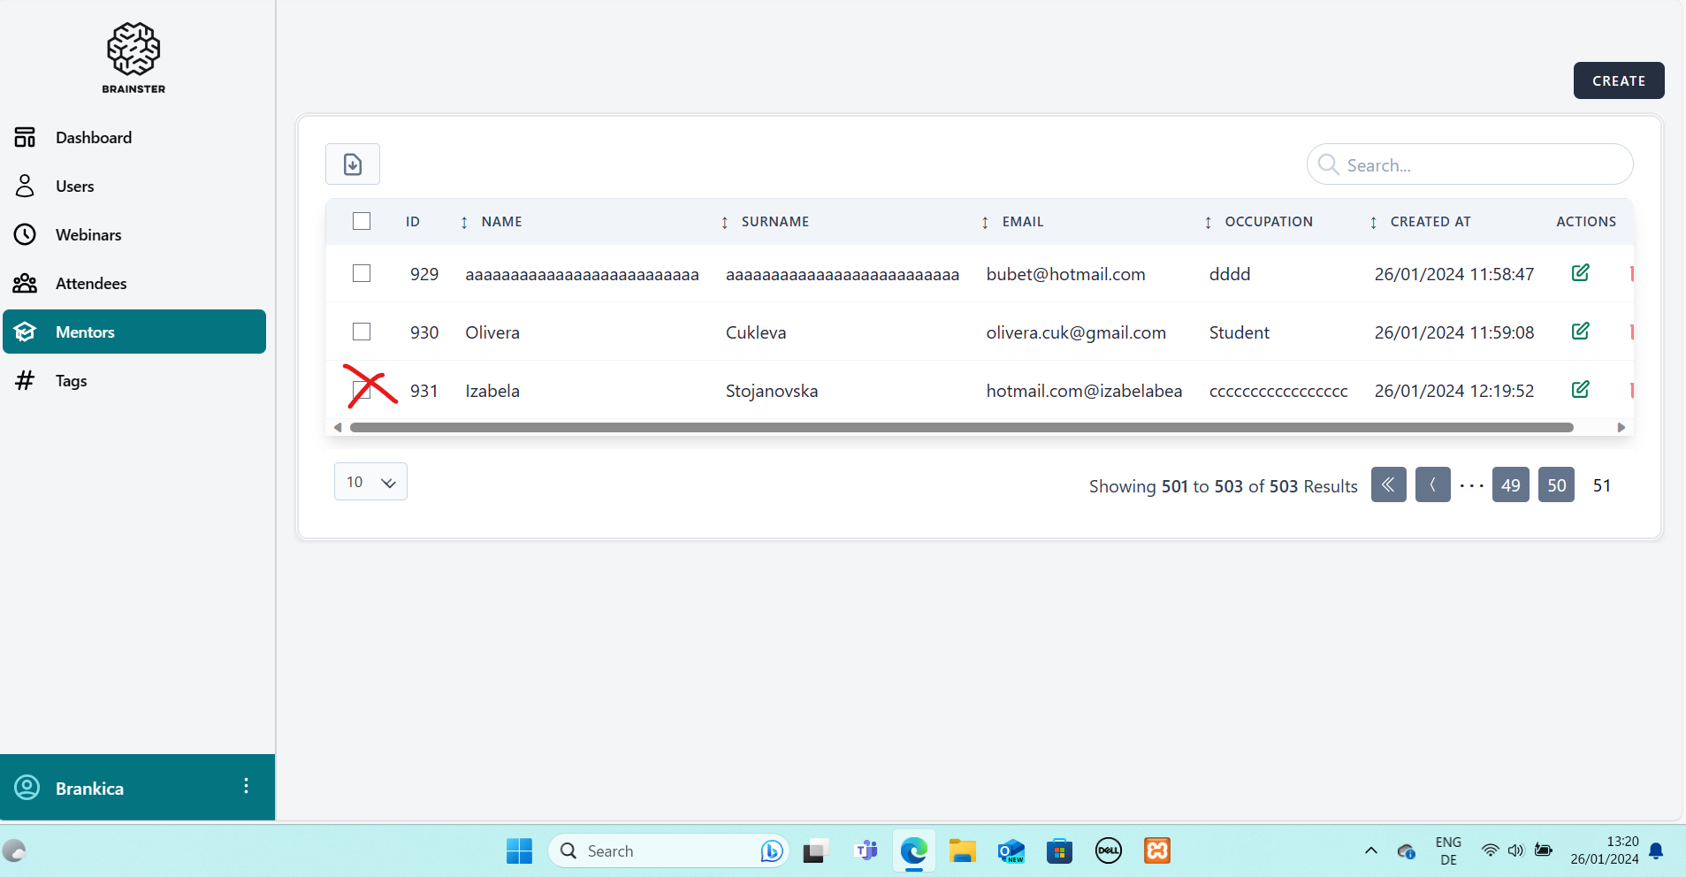Click edit icon for Izabela row
Image resolution: width=1686 pixels, height=877 pixels.
[1580, 390]
